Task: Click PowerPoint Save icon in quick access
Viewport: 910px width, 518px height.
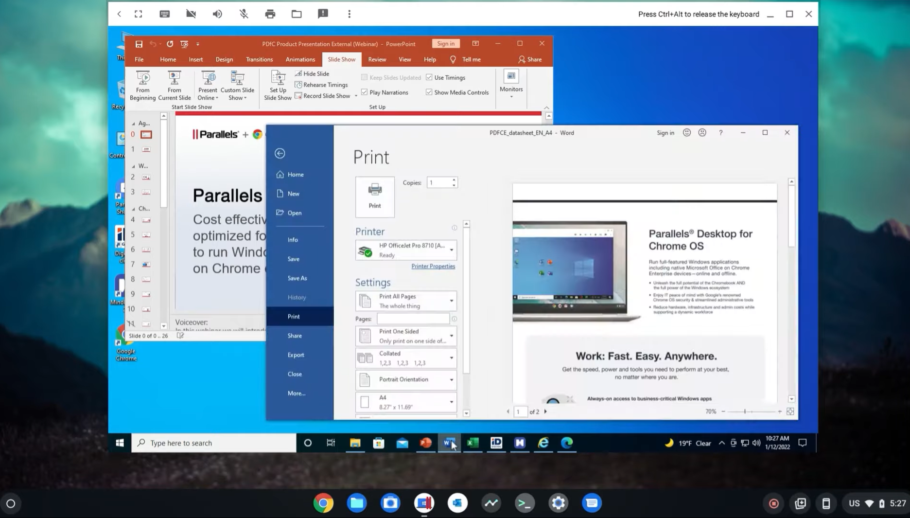Action: pyautogui.click(x=139, y=44)
